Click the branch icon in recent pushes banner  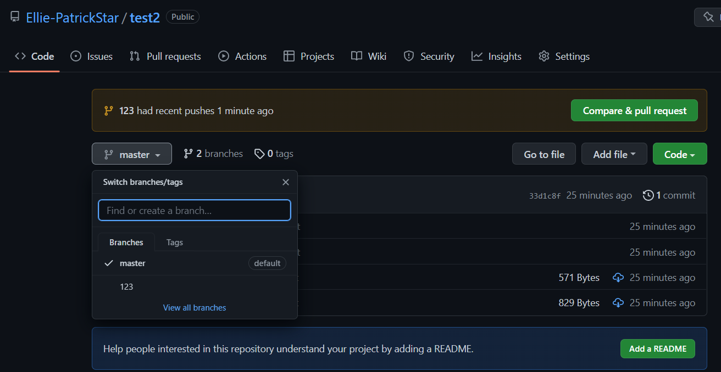click(x=108, y=111)
